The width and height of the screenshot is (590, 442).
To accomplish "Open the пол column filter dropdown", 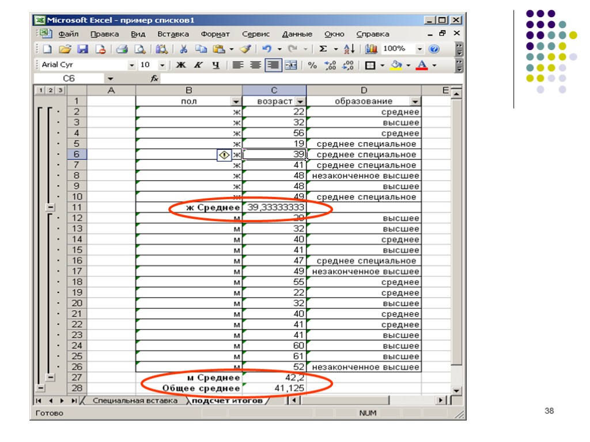I will (x=235, y=101).
